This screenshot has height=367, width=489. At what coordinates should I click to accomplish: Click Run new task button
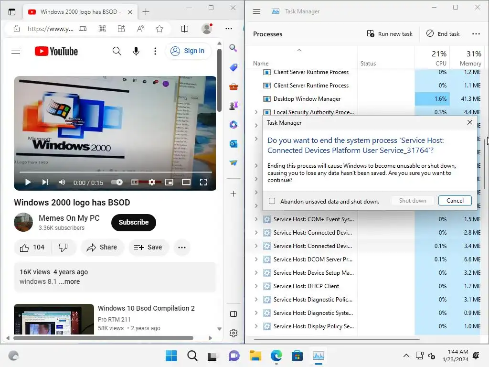[390, 34]
